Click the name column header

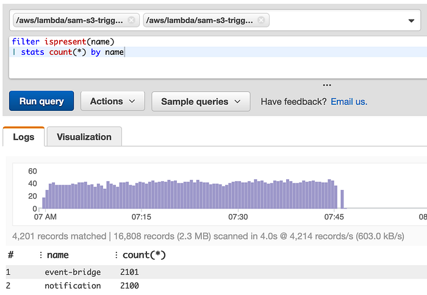point(58,255)
